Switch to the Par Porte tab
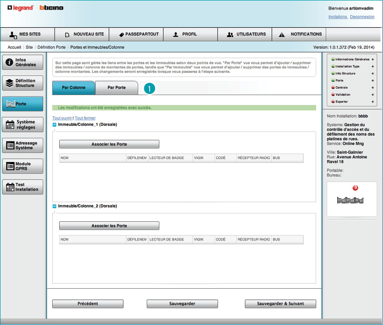The width and height of the screenshot is (383, 325). [x=117, y=88]
